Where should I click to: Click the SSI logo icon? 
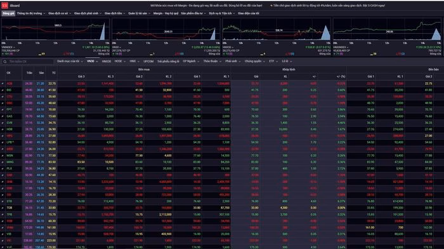point(5,5)
